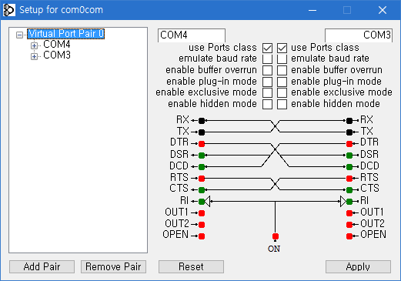Click the red OUT2 pin on COM4 side

click(202, 225)
